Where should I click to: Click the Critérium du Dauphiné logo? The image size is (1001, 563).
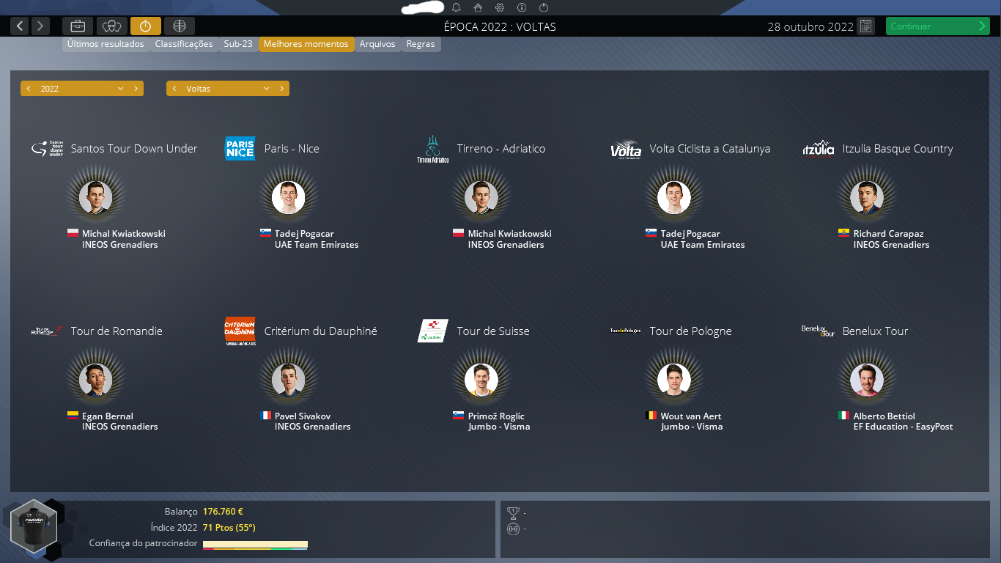coord(240,331)
